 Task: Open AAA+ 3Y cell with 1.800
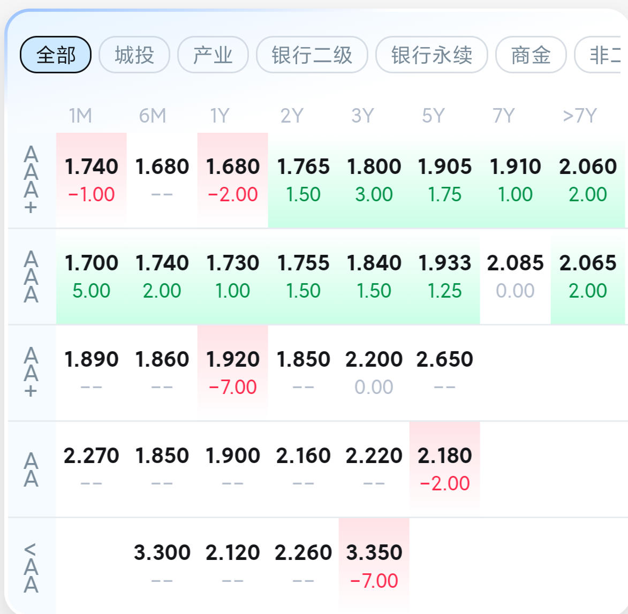(374, 180)
